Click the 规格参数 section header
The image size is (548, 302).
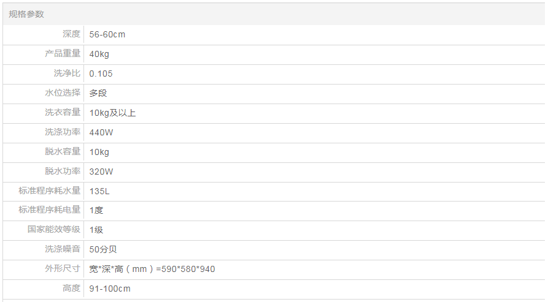26,14
